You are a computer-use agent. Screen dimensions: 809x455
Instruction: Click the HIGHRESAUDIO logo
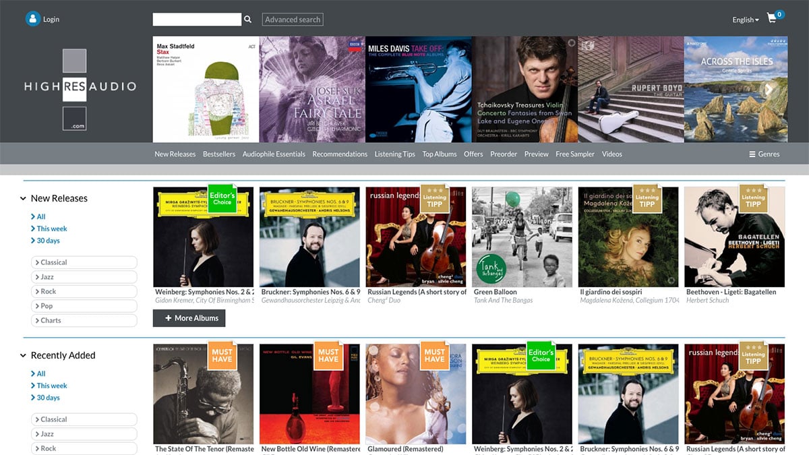(x=80, y=89)
